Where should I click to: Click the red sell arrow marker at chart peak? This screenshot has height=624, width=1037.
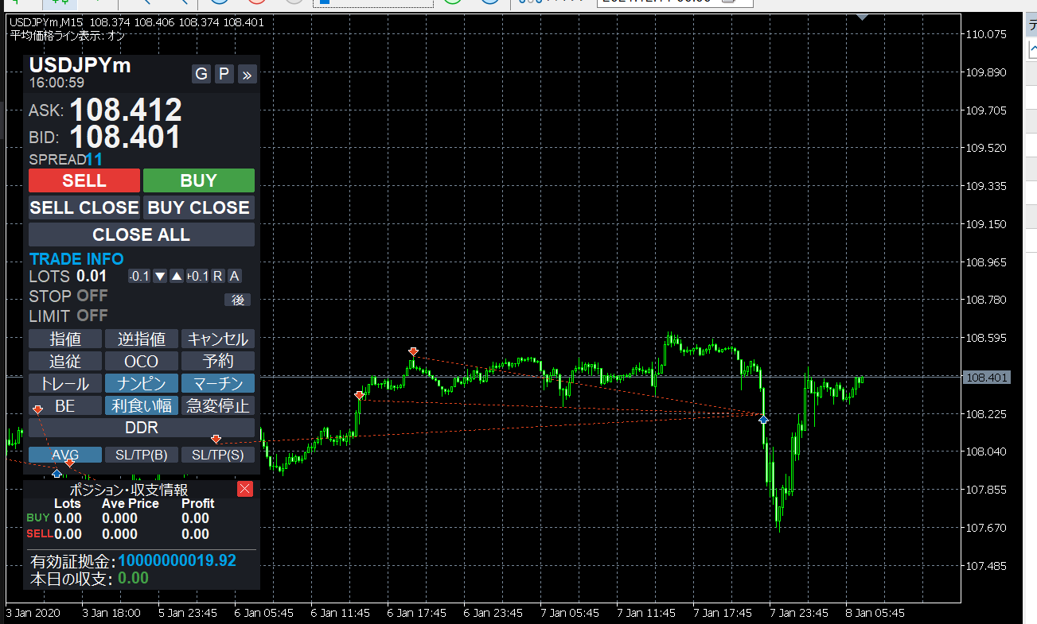pyautogui.click(x=413, y=351)
